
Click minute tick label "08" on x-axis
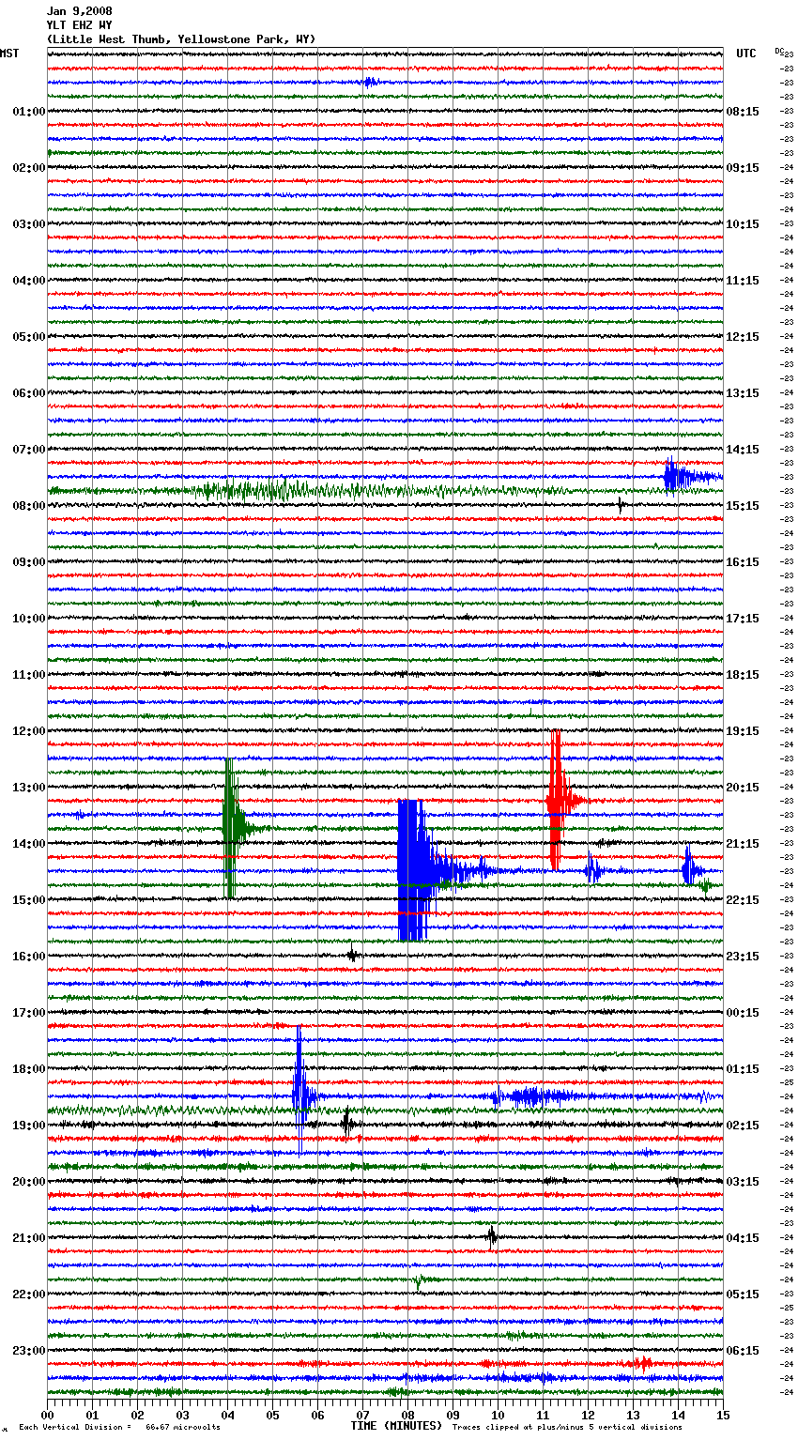click(407, 1415)
